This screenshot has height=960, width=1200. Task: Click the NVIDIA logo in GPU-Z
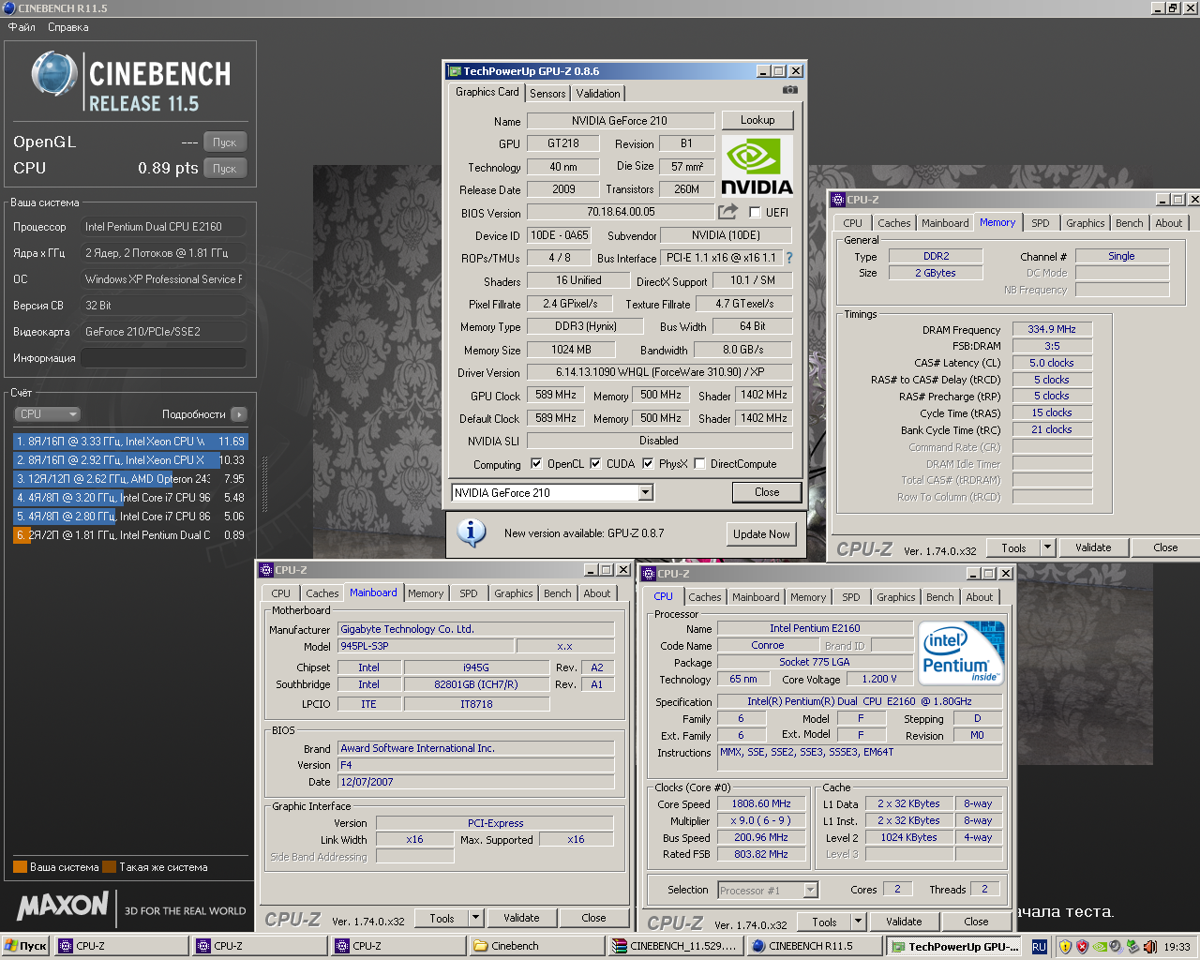pos(757,166)
